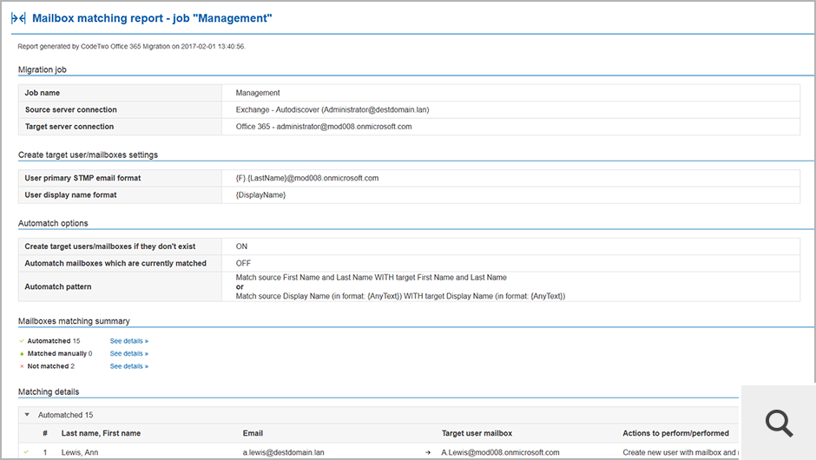Click the {DisplayName} value
This screenshot has height=460, width=816.
pyautogui.click(x=260, y=194)
